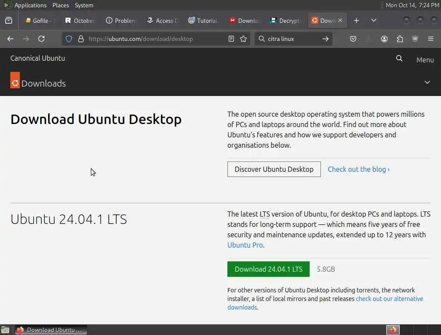The image size is (441, 335).
Task: Submit search with the arrow button
Action: point(326,39)
